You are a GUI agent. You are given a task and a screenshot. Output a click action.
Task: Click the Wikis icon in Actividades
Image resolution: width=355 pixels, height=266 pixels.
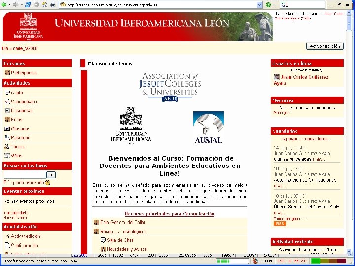coord(7,155)
